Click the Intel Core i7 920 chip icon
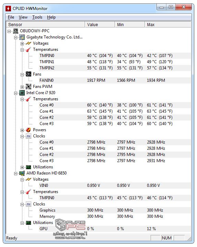Image resolution: width=197 pixels, height=247 pixels. [x=22, y=93]
